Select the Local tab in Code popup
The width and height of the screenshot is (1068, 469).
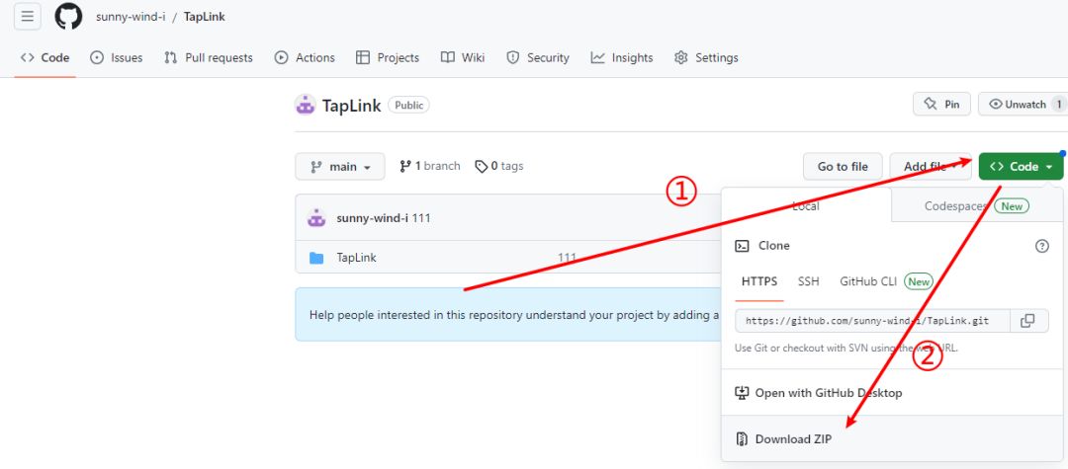coord(806,206)
